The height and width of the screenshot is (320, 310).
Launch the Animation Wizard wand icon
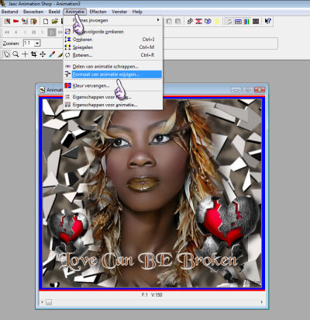coord(7,21)
